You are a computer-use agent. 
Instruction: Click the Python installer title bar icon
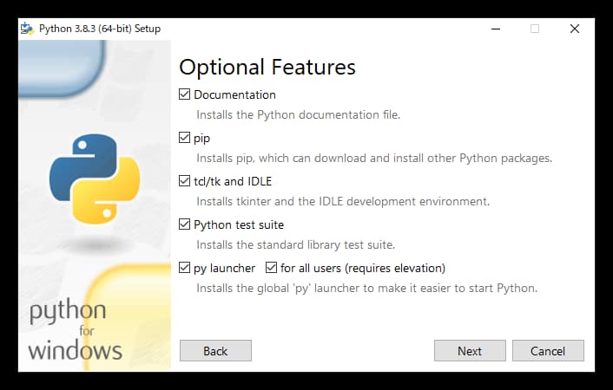(x=27, y=29)
